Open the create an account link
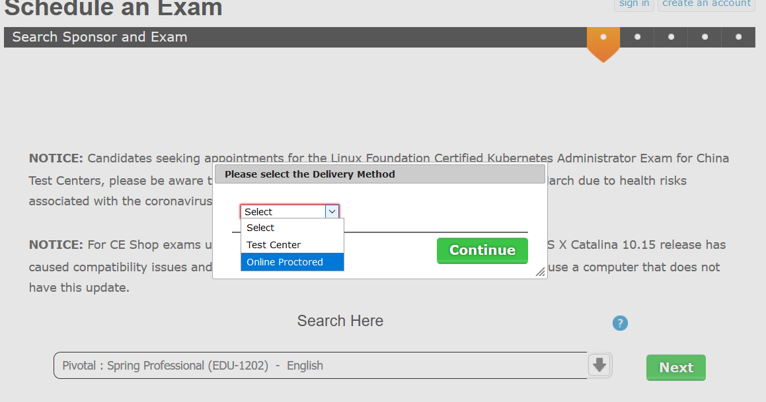The image size is (766, 402). [707, 4]
